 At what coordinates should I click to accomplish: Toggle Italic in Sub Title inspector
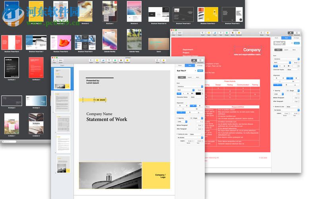[184, 94]
